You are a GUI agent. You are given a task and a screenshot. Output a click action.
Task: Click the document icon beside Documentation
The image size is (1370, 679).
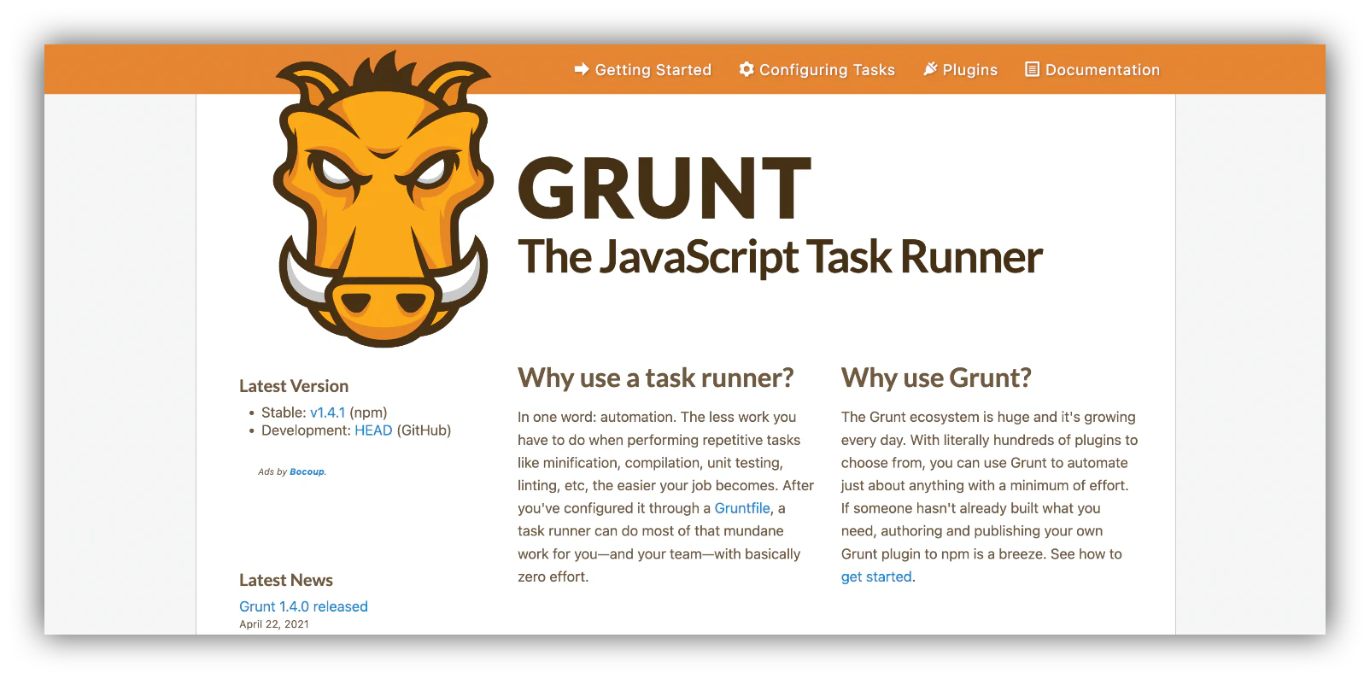point(1033,69)
